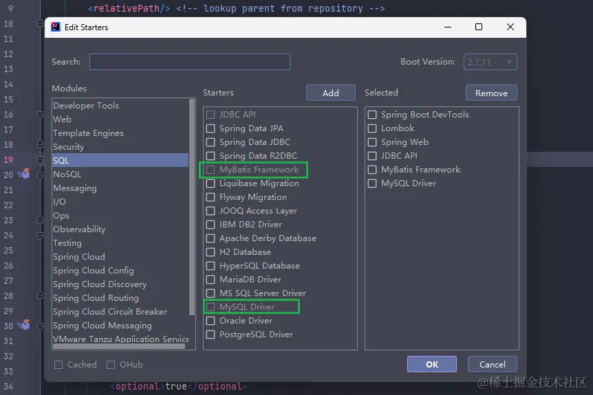Check Spring Web in Selected list
The width and height of the screenshot is (593, 395).
coord(372,142)
